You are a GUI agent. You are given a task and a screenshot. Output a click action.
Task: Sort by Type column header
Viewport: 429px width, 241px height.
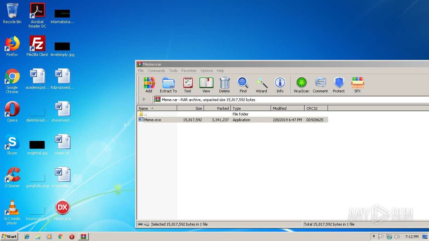pos(251,108)
